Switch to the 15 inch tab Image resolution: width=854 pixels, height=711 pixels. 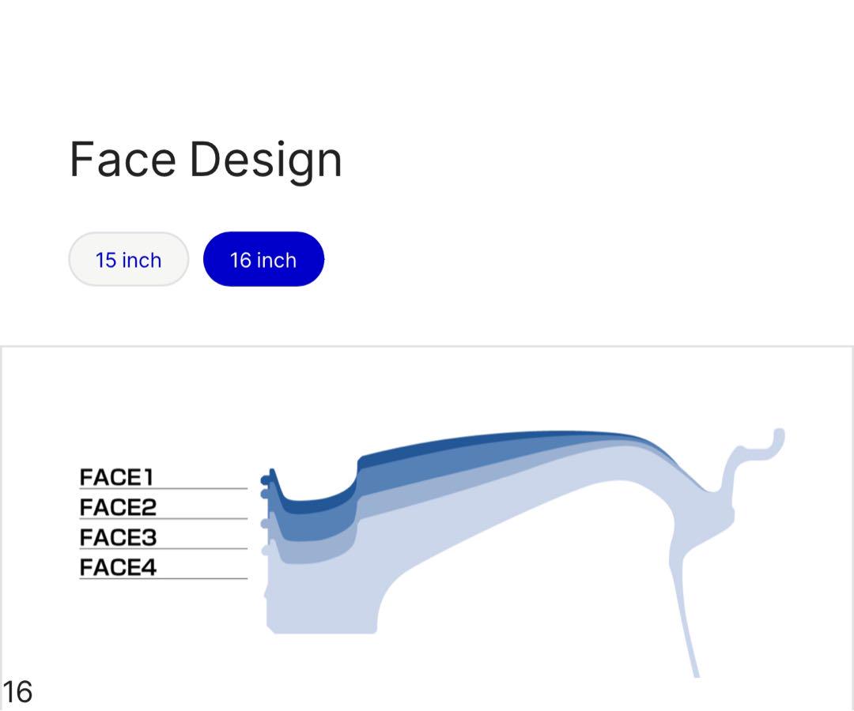coord(129,259)
